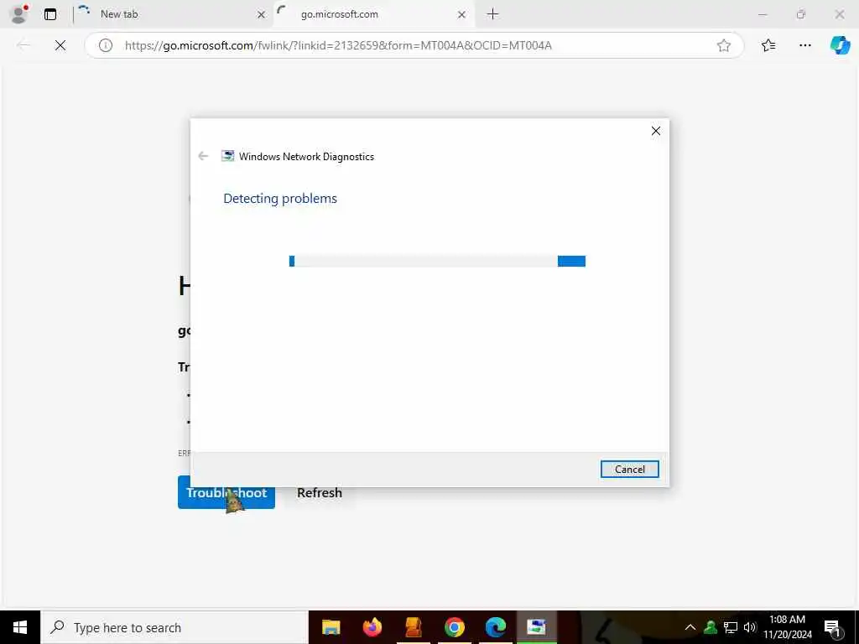Open the Windows Start menu
859x644 pixels.
point(20,627)
